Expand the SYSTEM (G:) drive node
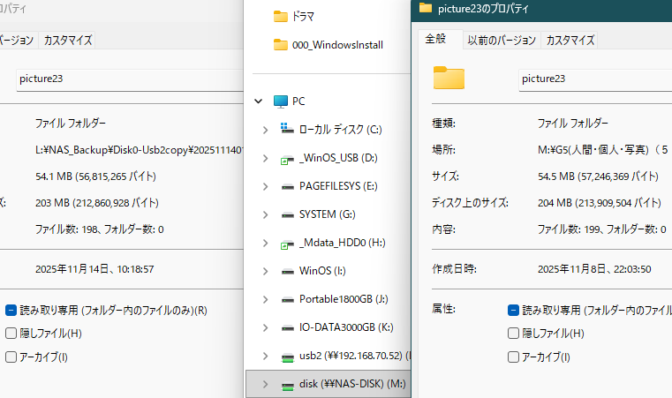The height and width of the screenshot is (398, 672). pos(266,214)
